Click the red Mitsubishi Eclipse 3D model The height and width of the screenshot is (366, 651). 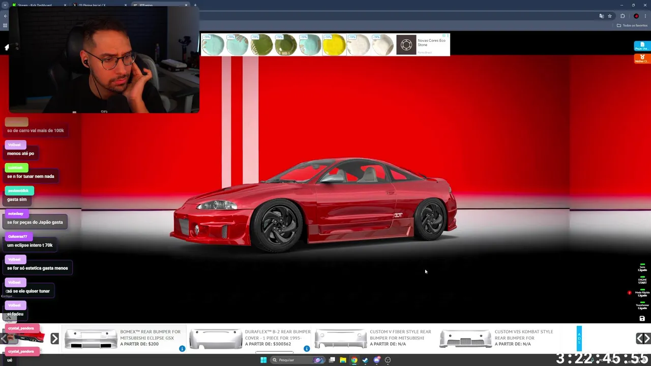click(314, 204)
